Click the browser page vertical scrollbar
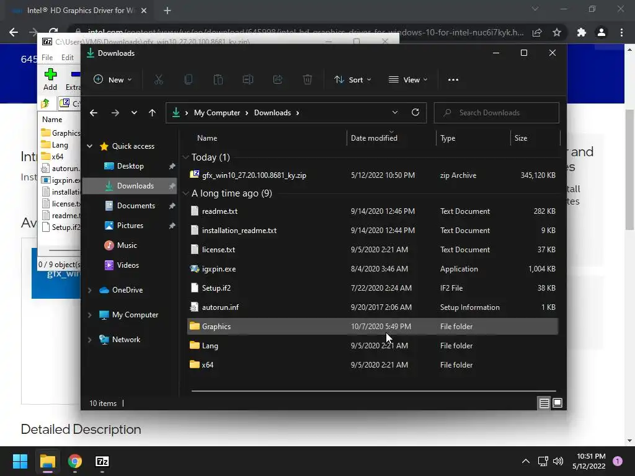 pos(629,170)
